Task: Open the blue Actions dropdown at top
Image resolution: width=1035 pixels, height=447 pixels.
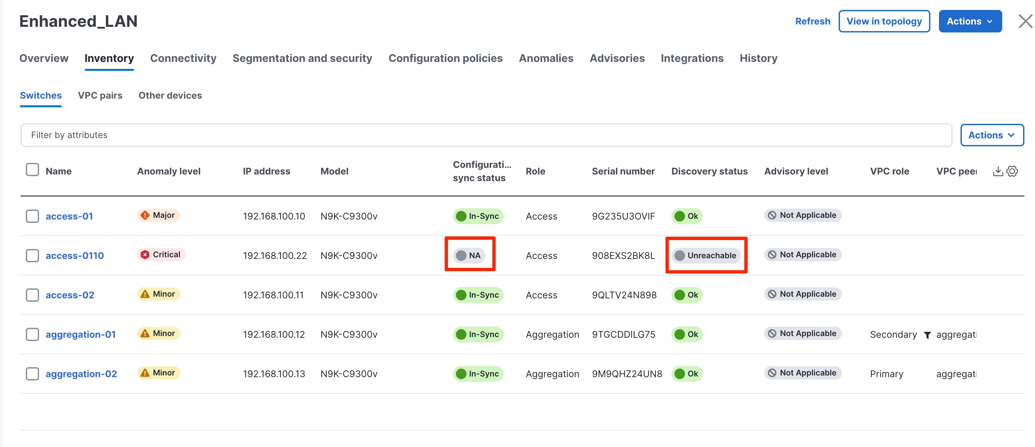Action: (x=969, y=21)
